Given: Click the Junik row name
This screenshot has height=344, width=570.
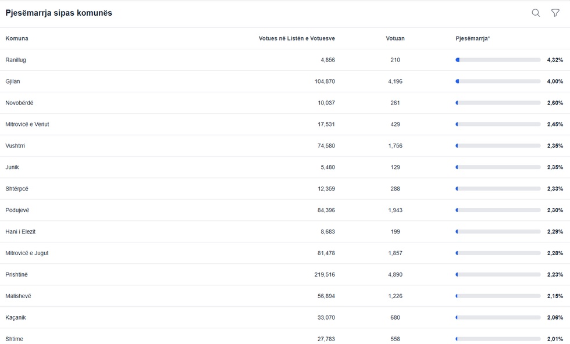Looking at the screenshot, I should point(12,167).
